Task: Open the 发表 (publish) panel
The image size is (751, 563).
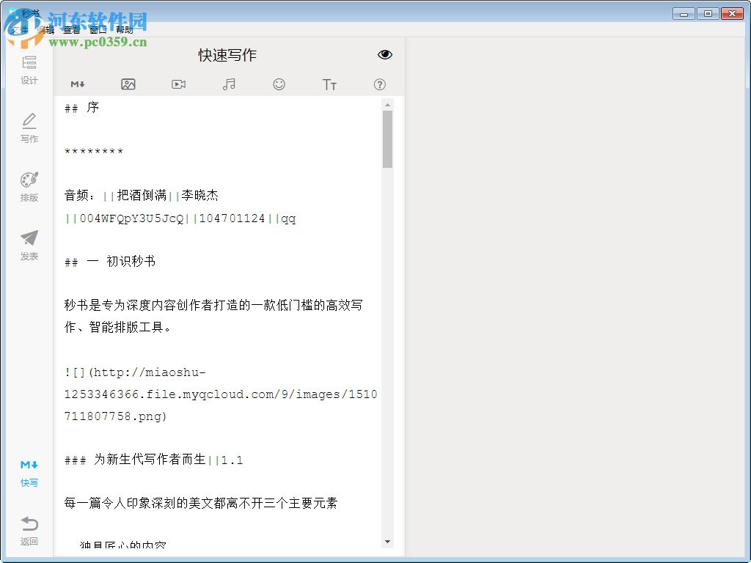Action: [x=29, y=245]
